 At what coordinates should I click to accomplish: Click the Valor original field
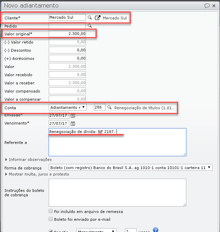pos(67,34)
